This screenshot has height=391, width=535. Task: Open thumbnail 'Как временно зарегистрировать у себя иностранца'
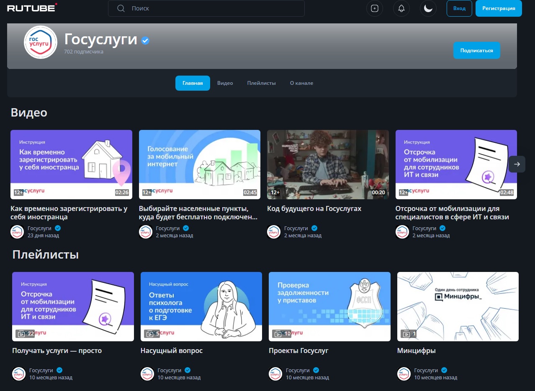(x=71, y=165)
